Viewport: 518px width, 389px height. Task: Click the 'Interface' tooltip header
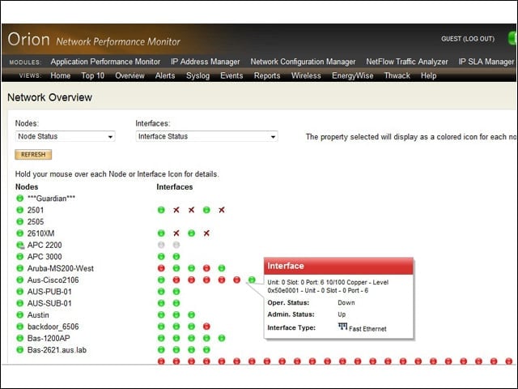(338, 266)
